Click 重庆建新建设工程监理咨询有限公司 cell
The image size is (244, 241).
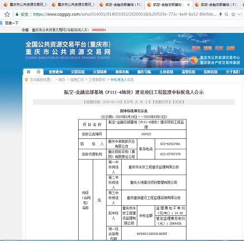pos(154,197)
